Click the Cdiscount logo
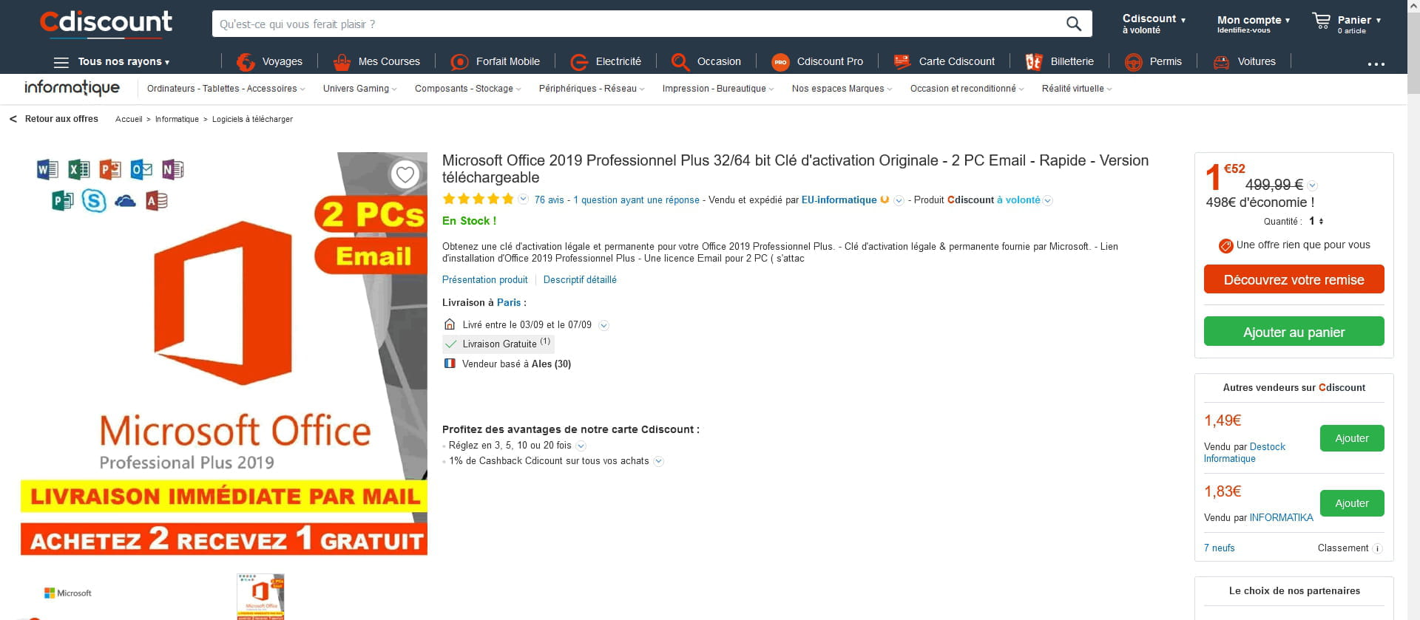Viewport: 1420px width, 620px height. coord(106,23)
